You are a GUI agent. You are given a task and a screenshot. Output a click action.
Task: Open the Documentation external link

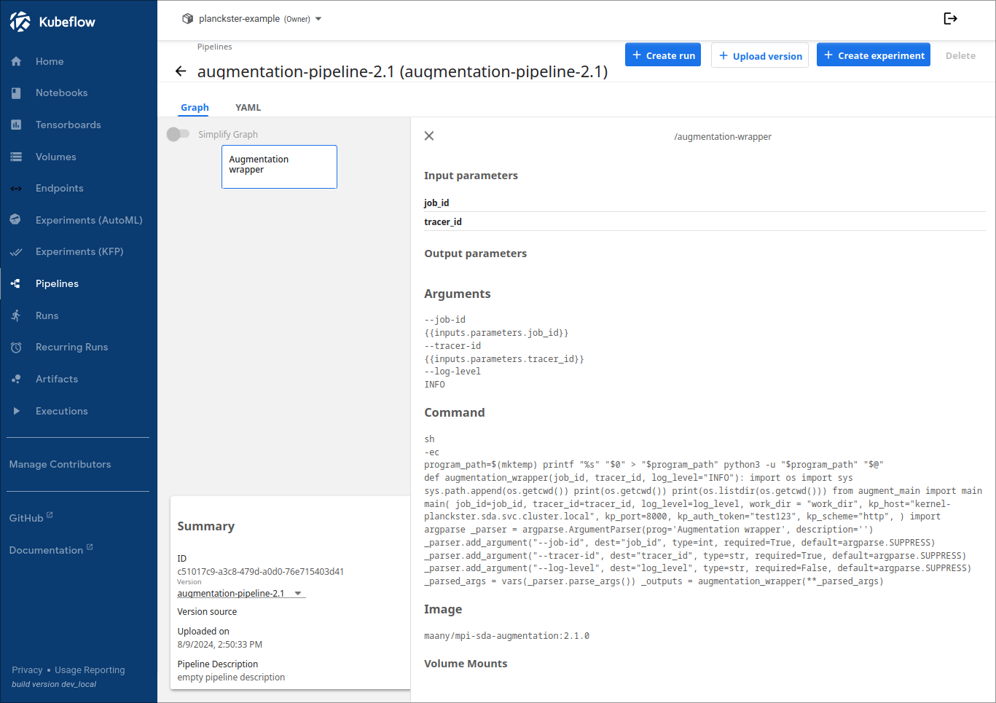(x=51, y=550)
